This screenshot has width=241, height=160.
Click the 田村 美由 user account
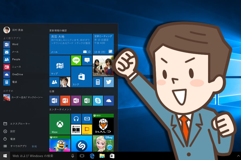click(x=13, y=30)
